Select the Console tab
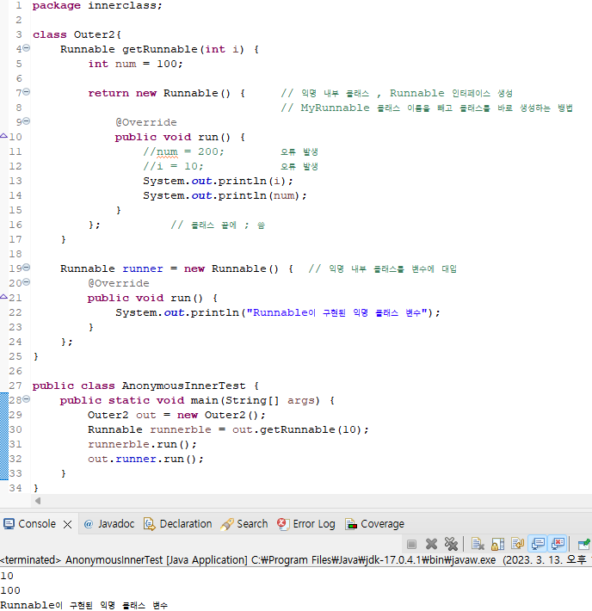The image size is (592, 611). (37, 524)
